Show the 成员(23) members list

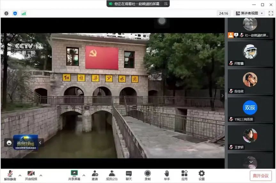(112, 175)
